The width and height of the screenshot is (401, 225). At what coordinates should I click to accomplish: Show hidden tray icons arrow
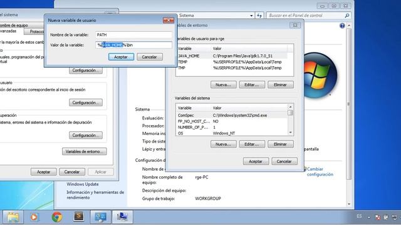click(x=369, y=217)
